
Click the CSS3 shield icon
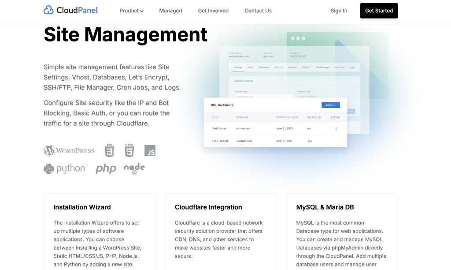109,150
